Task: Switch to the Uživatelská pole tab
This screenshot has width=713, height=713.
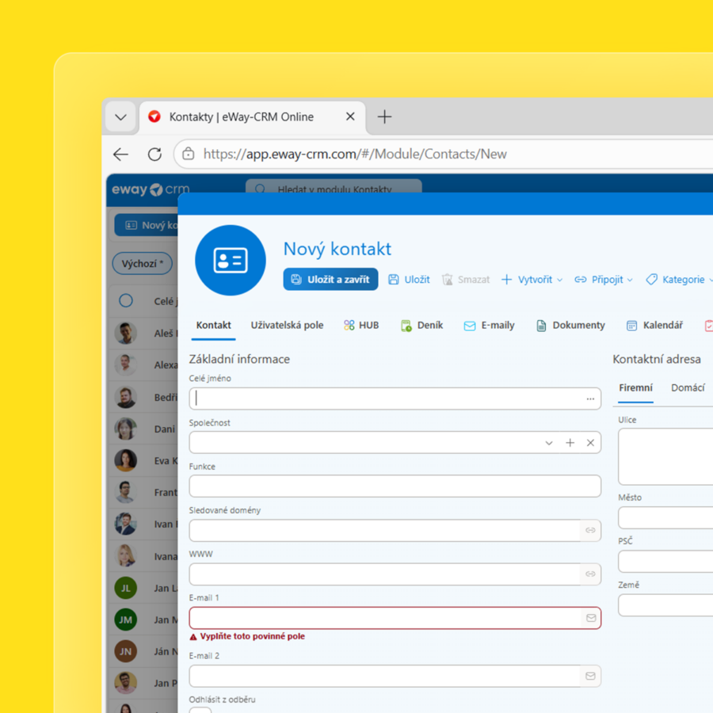Action: [x=287, y=326]
